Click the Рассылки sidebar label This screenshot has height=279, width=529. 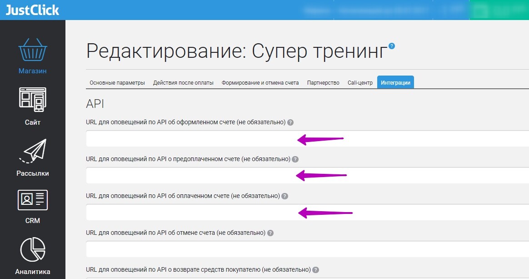tap(33, 173)
